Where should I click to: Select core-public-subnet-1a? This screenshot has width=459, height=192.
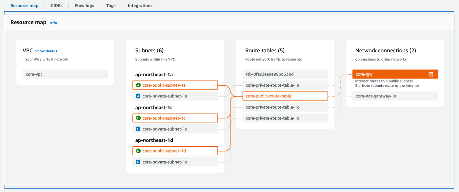[175, 85]
